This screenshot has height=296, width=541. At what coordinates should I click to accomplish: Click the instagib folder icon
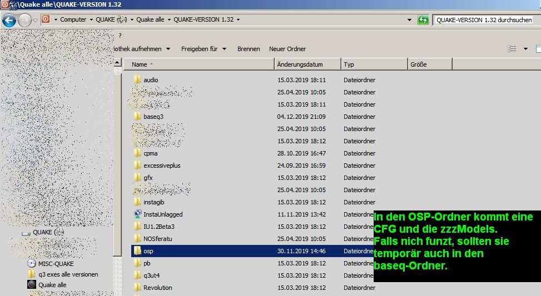pyautogui.click(x=137, y=202)
